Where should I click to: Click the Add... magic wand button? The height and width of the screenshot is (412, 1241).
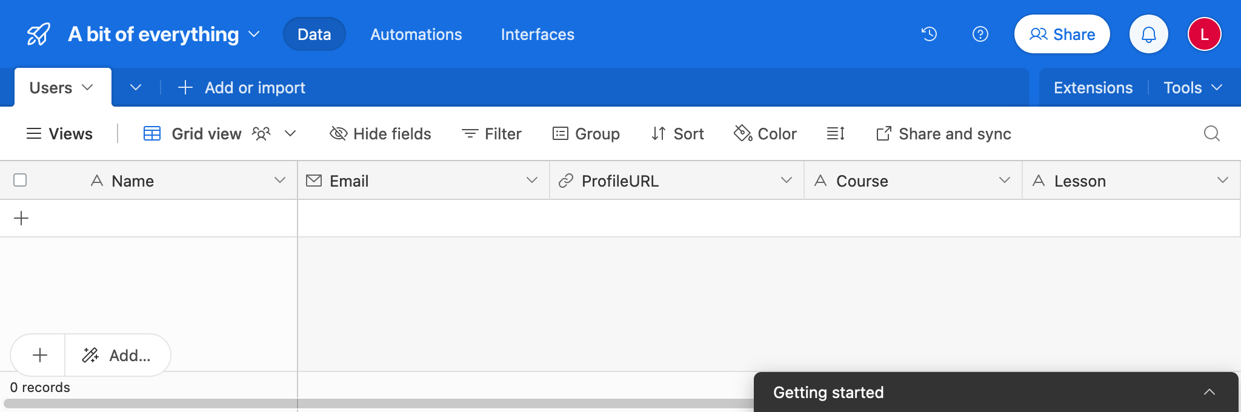tap(117, 355)
